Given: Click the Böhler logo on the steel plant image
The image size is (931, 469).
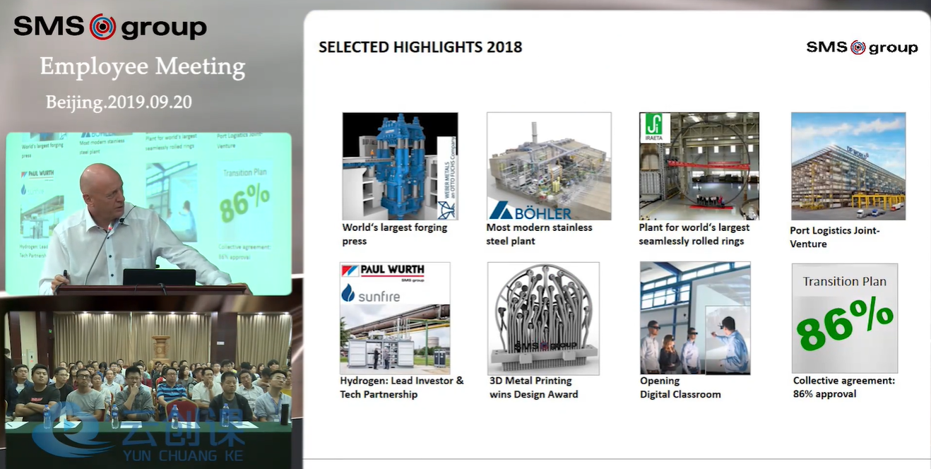Looking at the screenshot, I should 530,210.
